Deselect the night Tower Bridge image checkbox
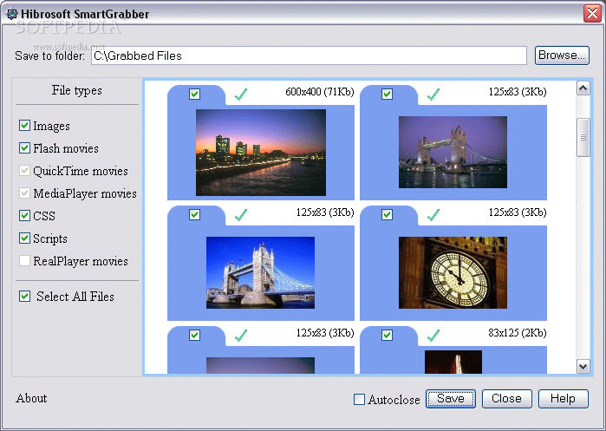The height and width of the screenshot is (431, 606). (387, 94)
